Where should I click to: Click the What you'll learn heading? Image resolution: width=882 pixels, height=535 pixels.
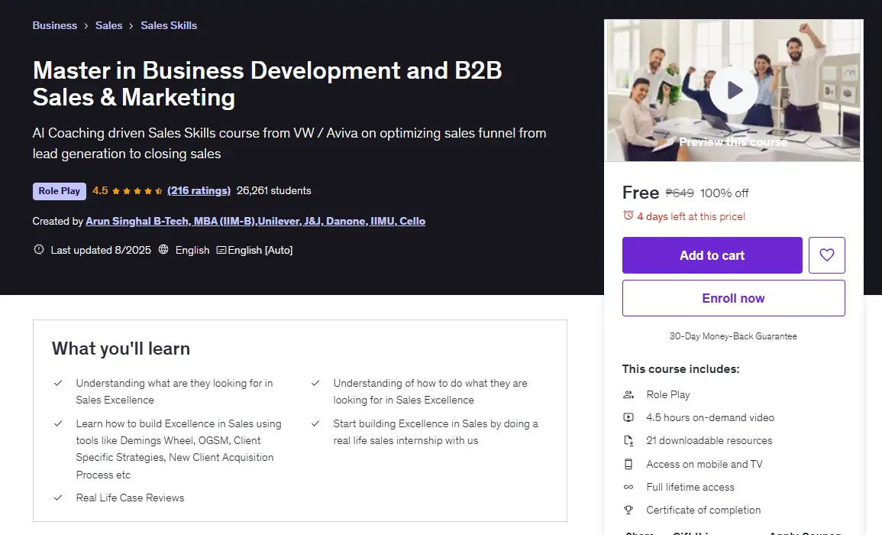121,349
